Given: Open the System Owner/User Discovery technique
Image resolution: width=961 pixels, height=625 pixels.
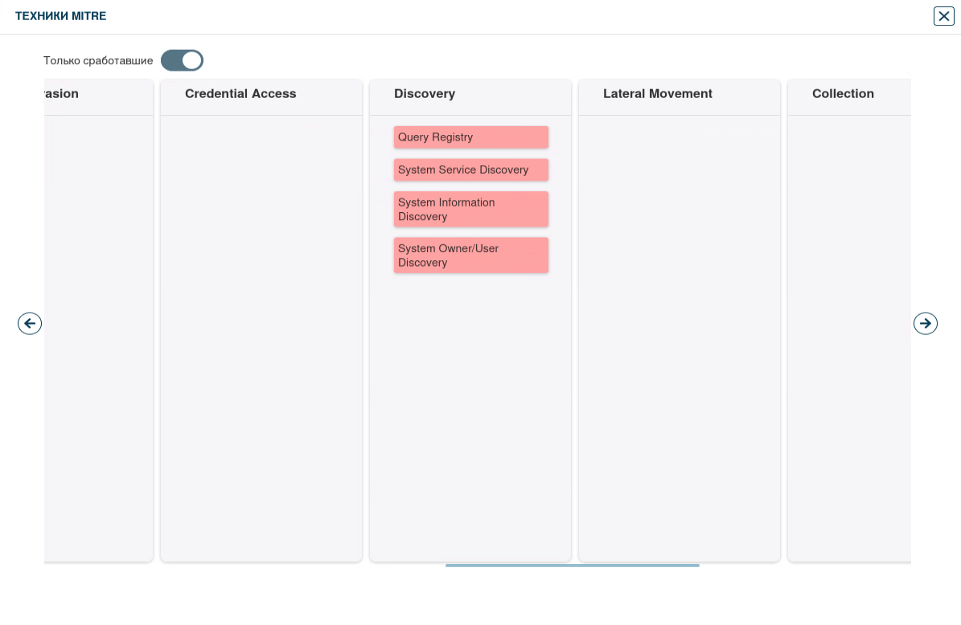Looking at the screenshot, I should (x=470, y=255).
